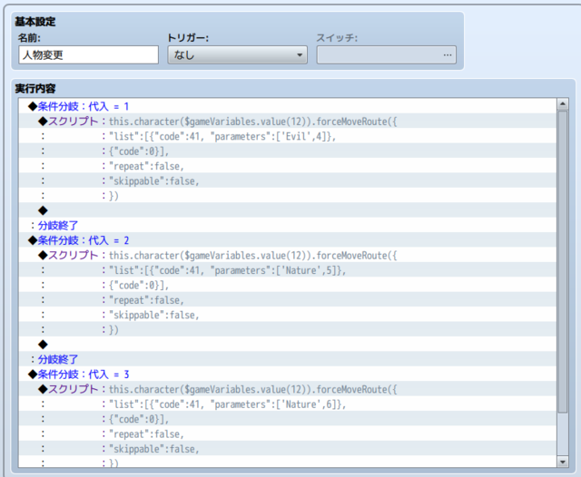The image size is (581, 477).
Task: Select the 条件分岐：代入 = 2 line
Action: click(288, 240)
